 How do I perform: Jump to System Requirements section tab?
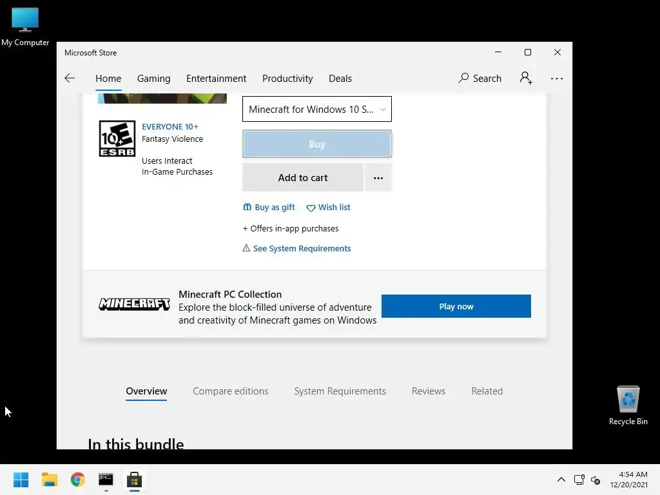click(340, 391)
